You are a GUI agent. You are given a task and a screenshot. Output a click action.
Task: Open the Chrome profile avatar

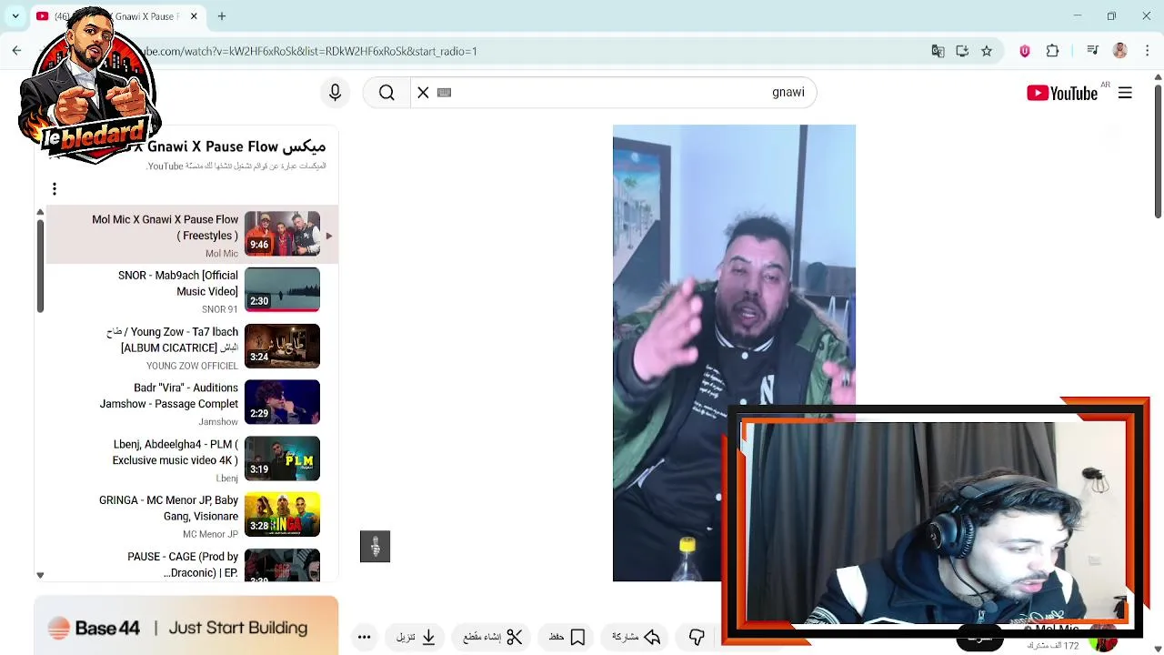tap(1120, 51)
